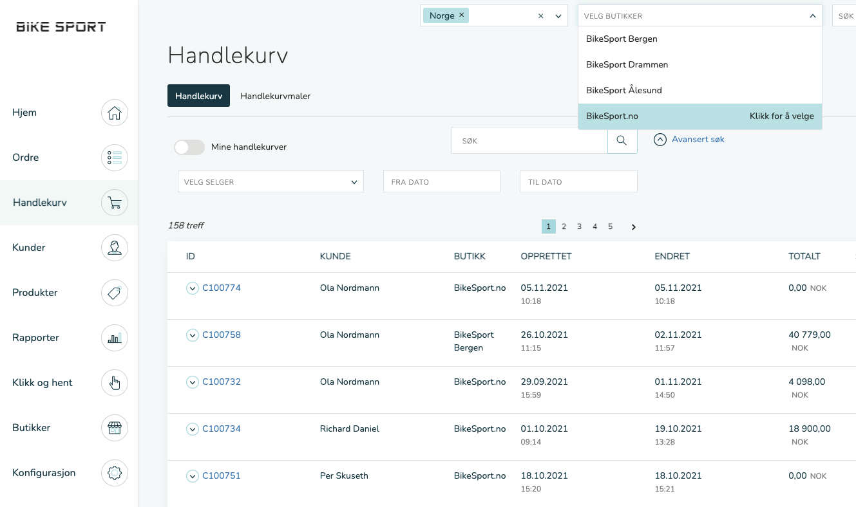This screenshot has height=507, width=856.
Task: Click the main Søk input field
Action: coord(529,140)
